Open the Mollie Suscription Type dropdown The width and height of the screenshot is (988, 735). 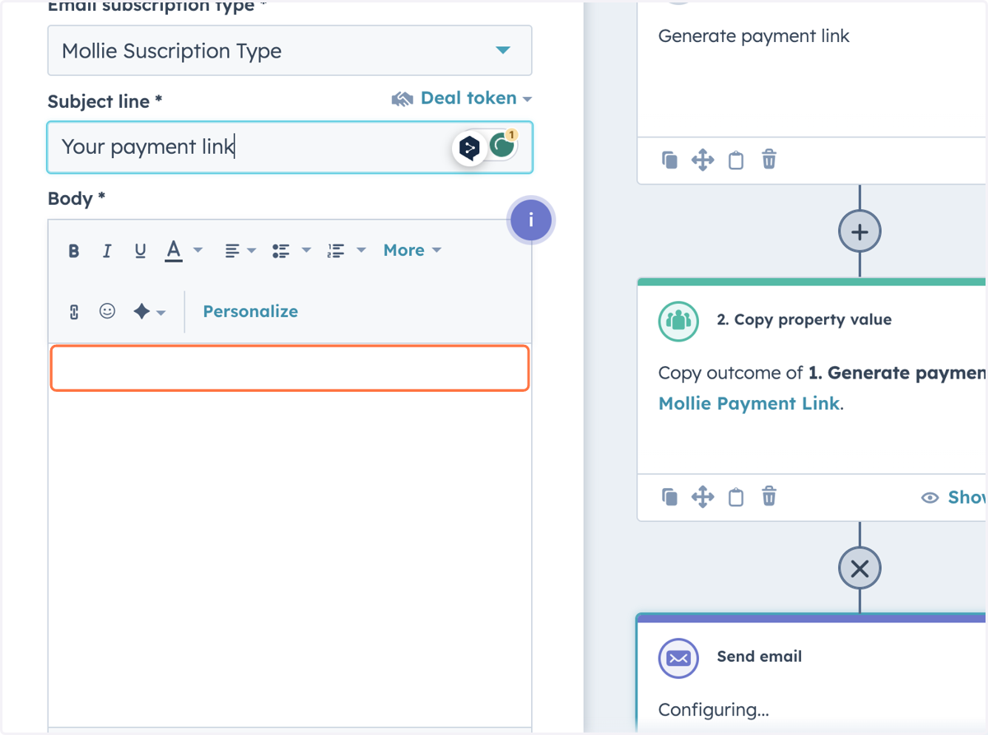point(290,50)
